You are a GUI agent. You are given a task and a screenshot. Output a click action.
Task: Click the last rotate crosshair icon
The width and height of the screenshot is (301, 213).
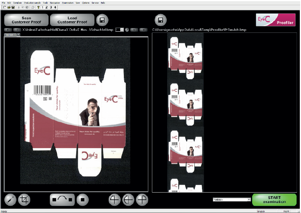142,200
